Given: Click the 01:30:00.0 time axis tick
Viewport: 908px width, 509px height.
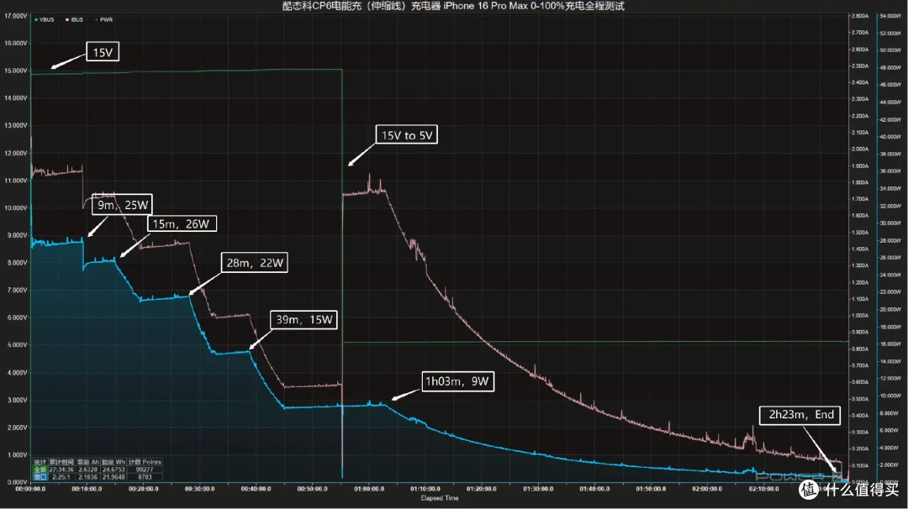Looking at the screenshot, I should tap(538, 489).
